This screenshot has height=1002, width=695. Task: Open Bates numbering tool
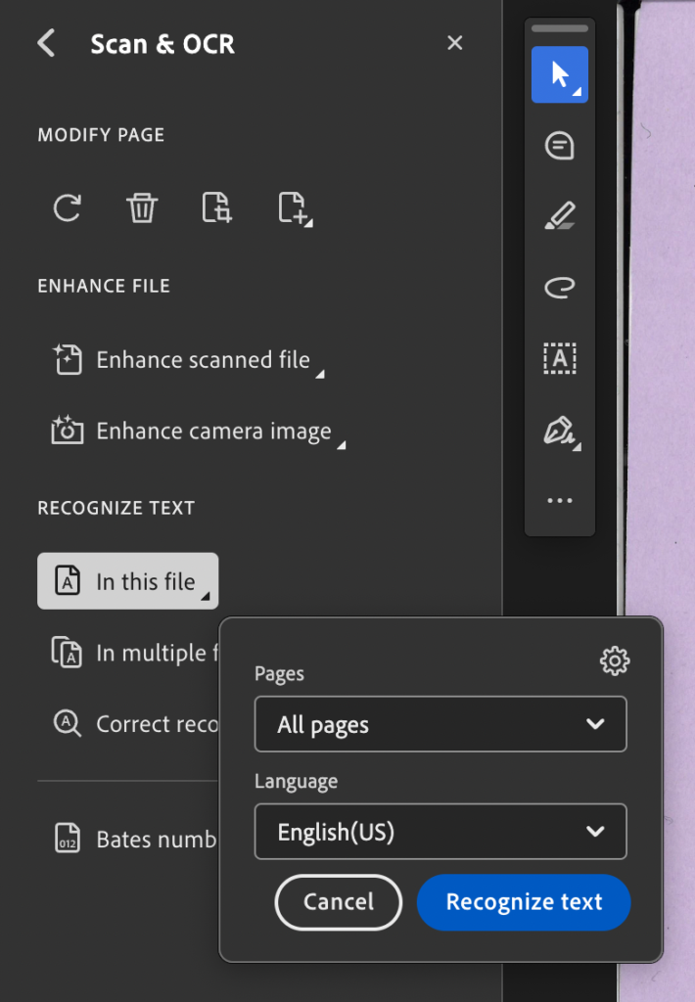tap(134, 839)
